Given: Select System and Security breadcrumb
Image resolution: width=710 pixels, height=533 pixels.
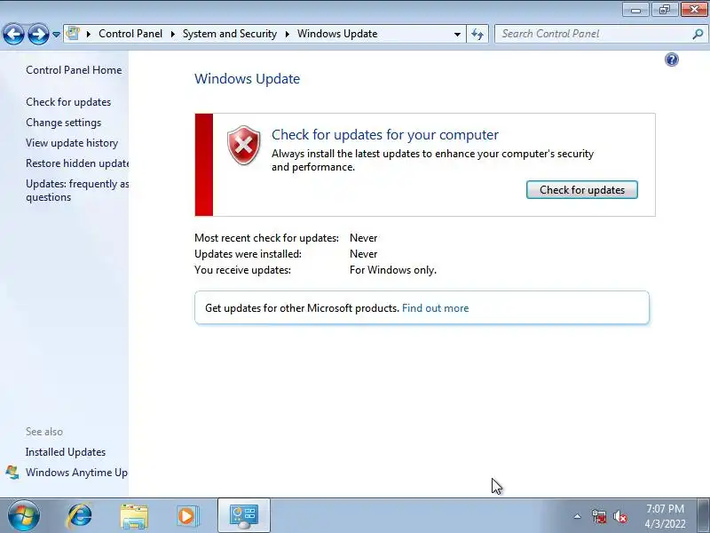Looking at the screenshot, I should [230, 34].
